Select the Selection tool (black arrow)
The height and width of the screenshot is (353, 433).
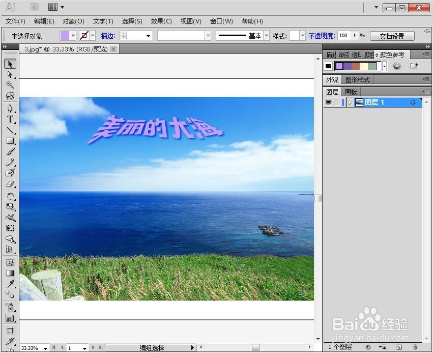pyautogui.click(x=10, y=64)
